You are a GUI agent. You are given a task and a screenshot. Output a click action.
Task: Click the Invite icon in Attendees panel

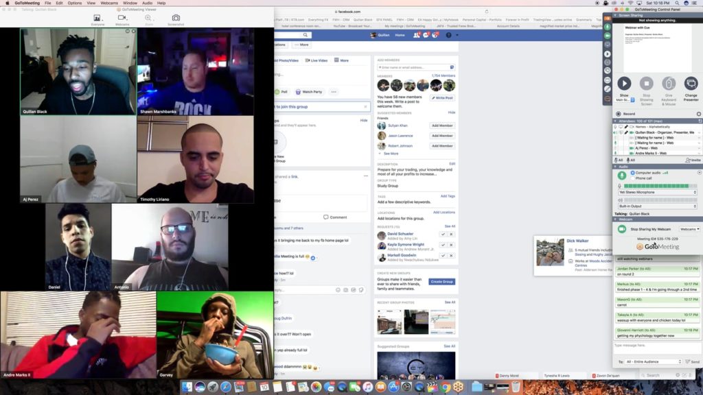(x=693, y=160)
